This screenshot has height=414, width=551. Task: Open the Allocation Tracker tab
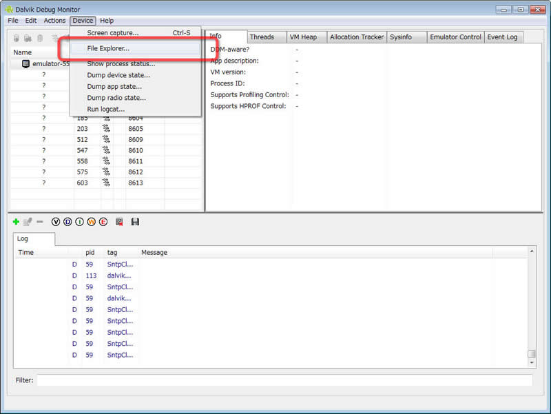[357, 37]
